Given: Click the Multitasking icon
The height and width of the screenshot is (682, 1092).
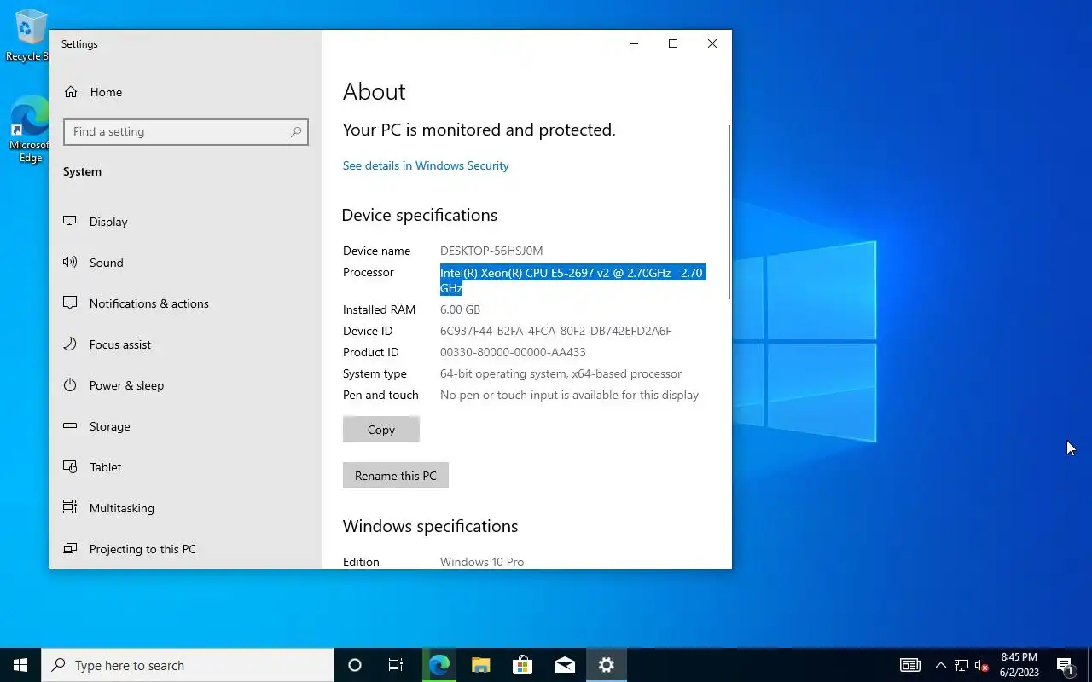Looking at the screenshot, I should [x=70, y=508].
